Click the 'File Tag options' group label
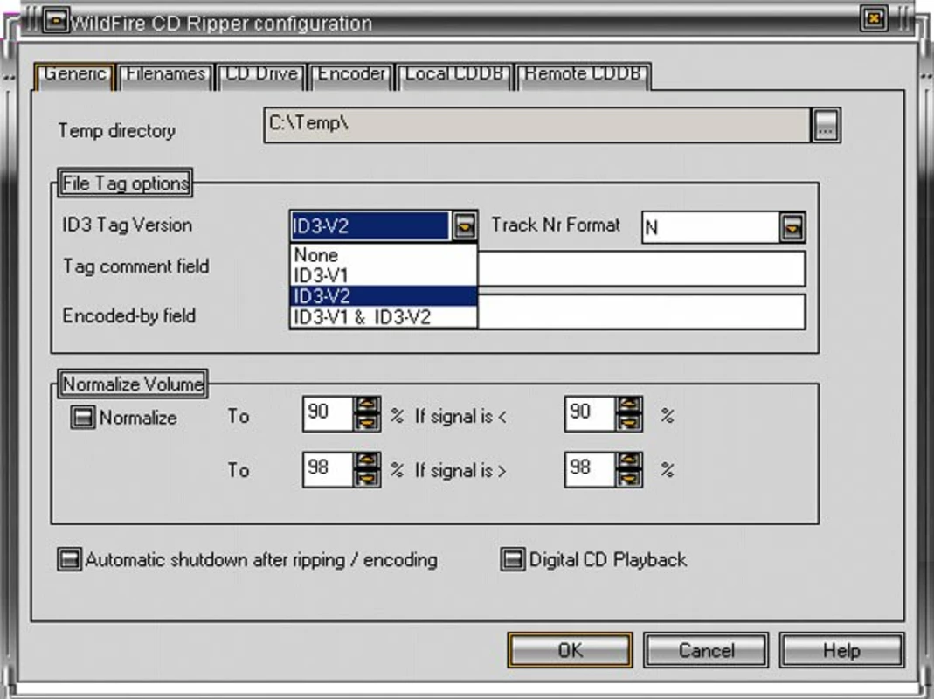The width and height of the screenshot is (934, 699). click(x=125, y=183)
